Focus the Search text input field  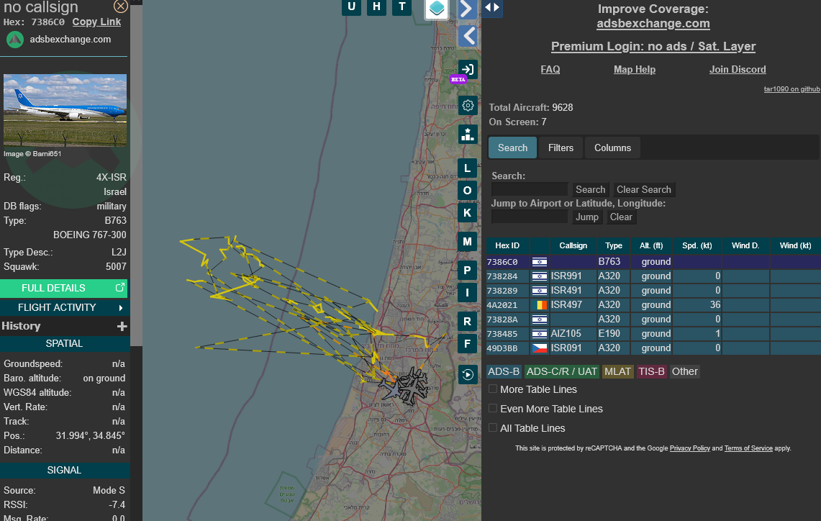pyautogui.click(x=530, y=189)
